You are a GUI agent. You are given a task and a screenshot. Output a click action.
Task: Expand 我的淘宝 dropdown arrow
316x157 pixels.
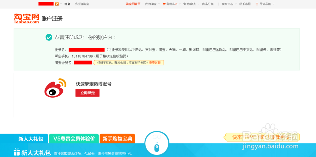pyautogui.click(x=159, y=4)
